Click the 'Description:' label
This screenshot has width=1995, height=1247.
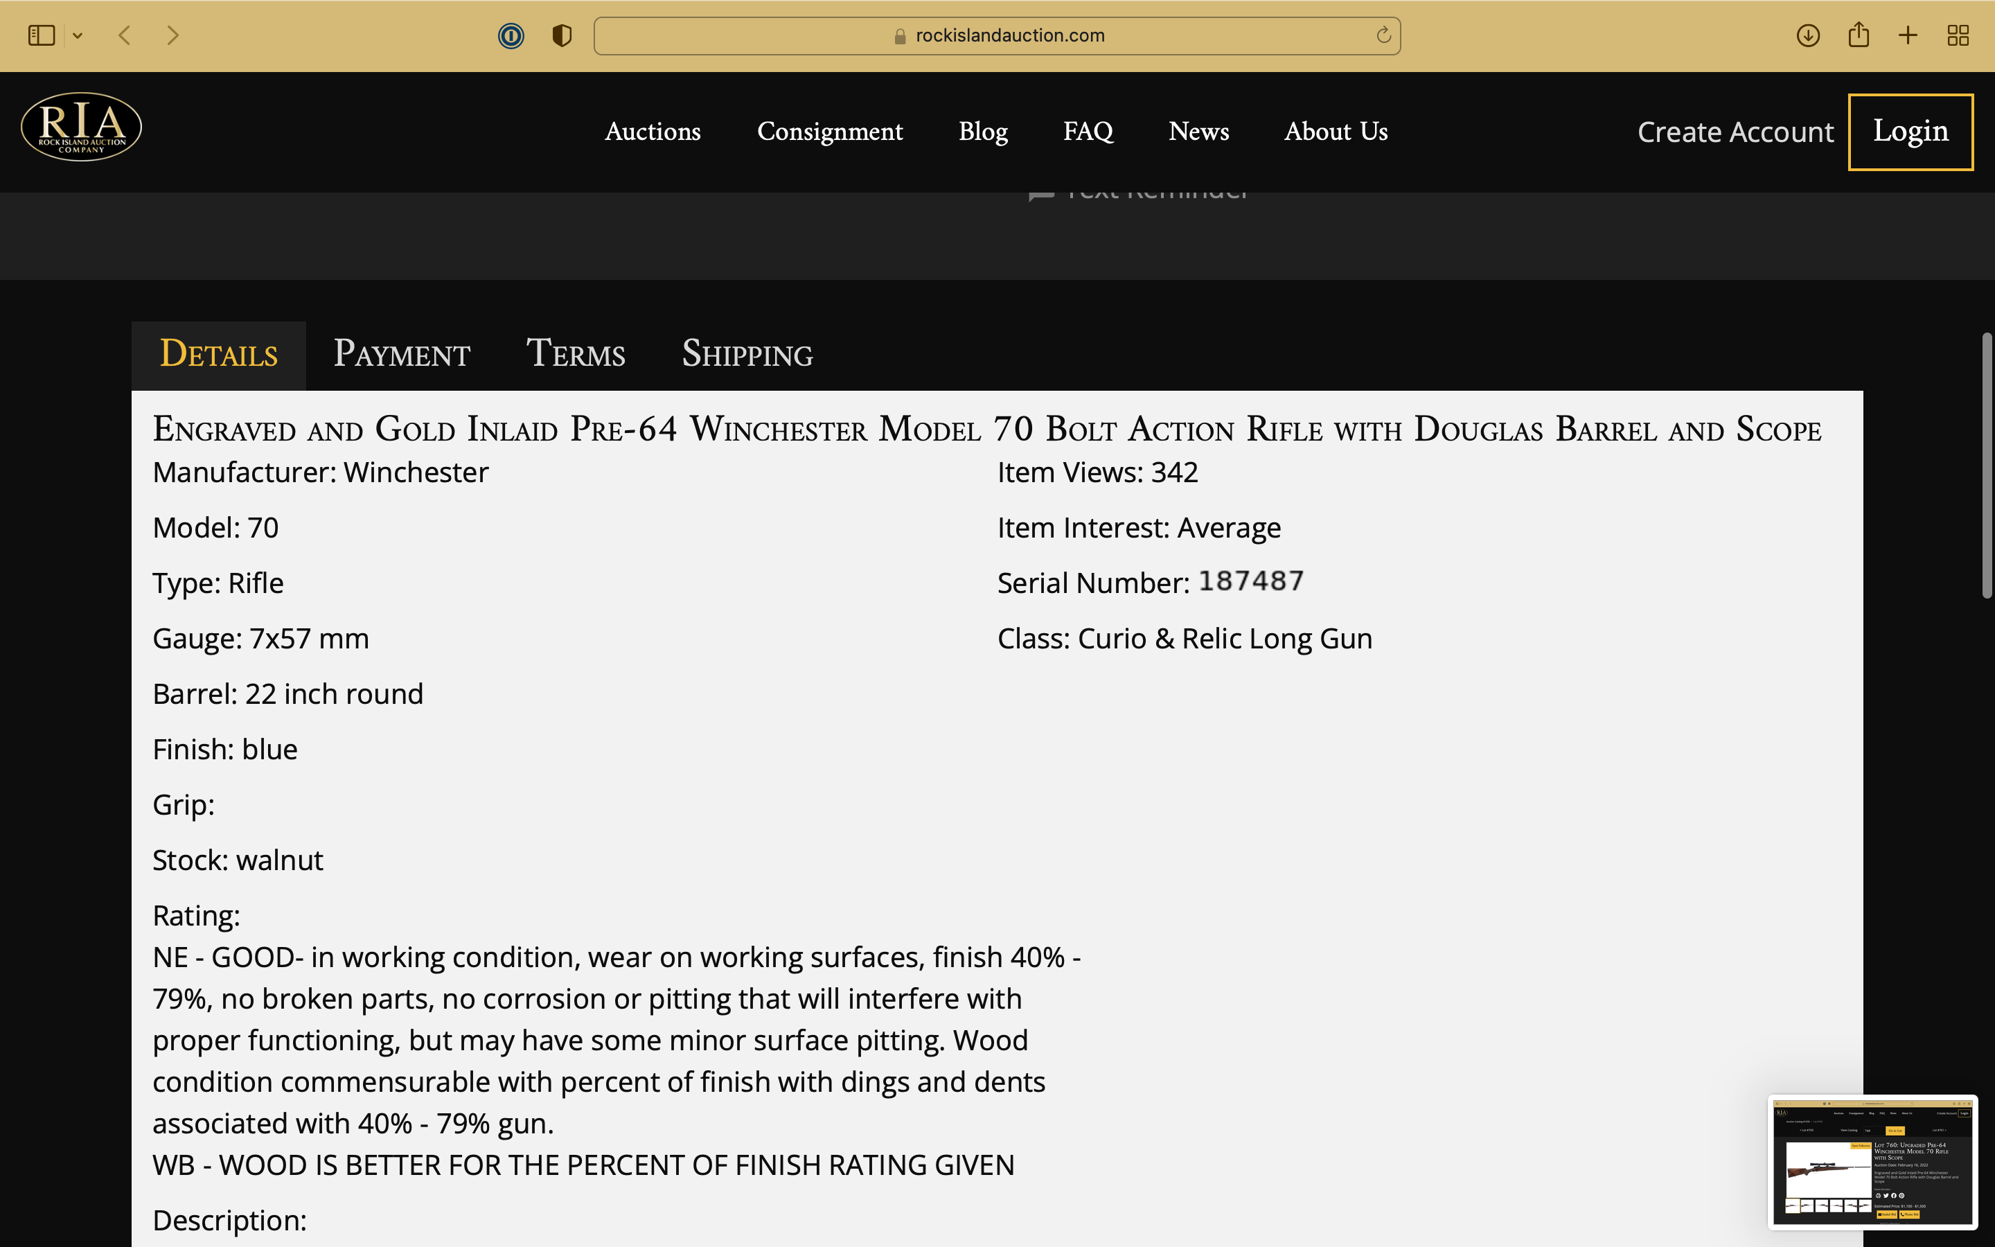(229, 1221)
